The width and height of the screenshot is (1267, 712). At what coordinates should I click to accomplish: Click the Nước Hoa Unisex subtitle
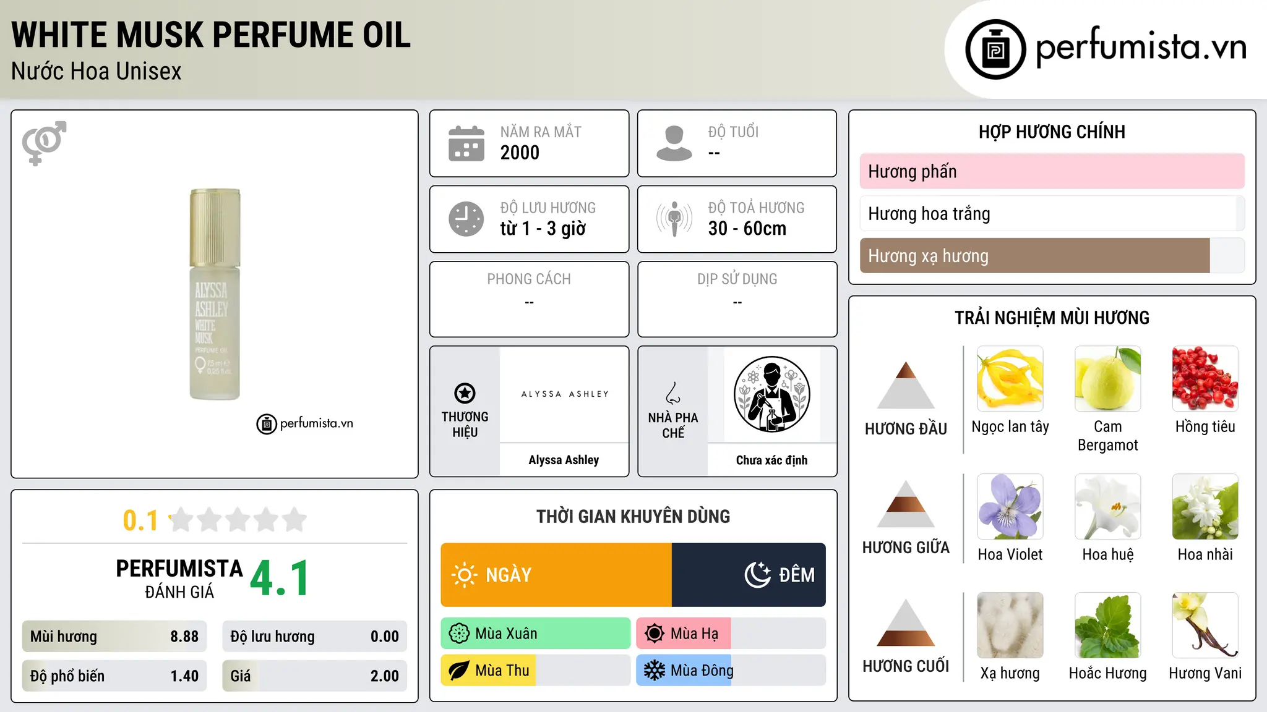point(96,72)
